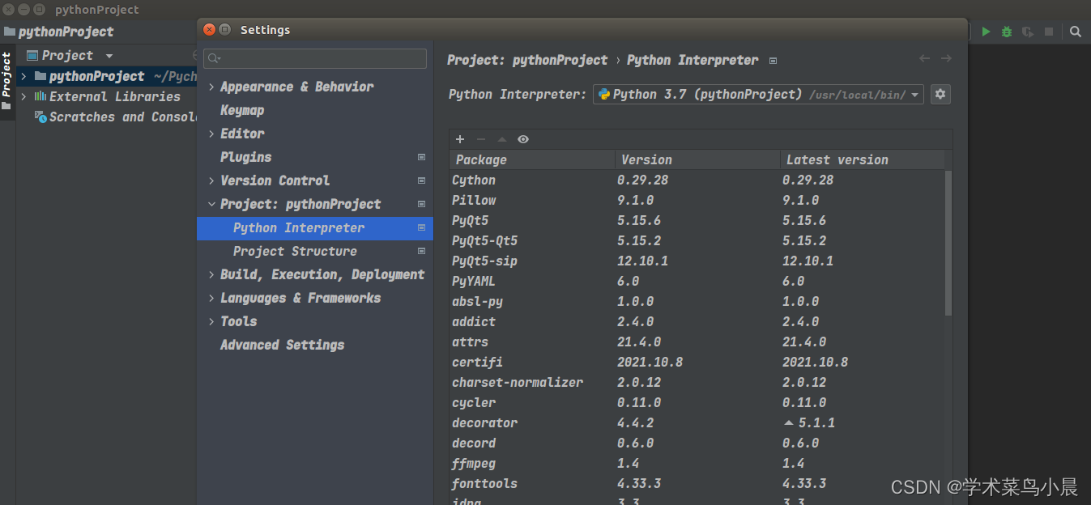The width and height of the screenshot is (1091, 505).
Task: Click the Stop square icon
Action: click(1049, 32)
